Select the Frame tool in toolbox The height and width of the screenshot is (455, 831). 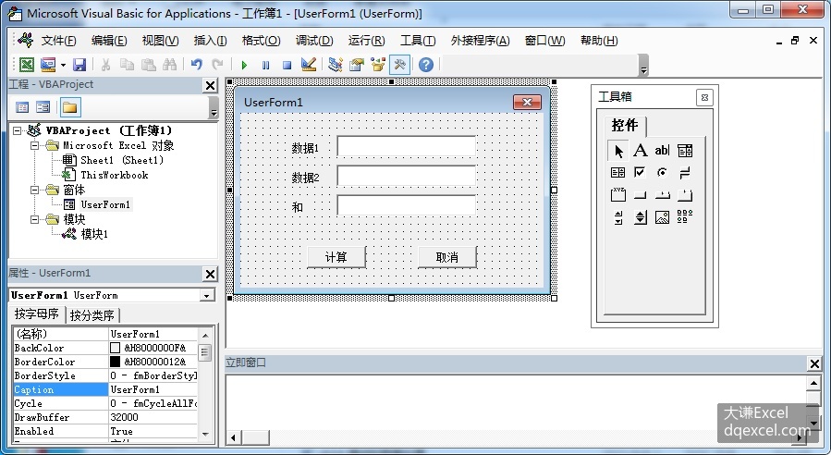[618, 194]
